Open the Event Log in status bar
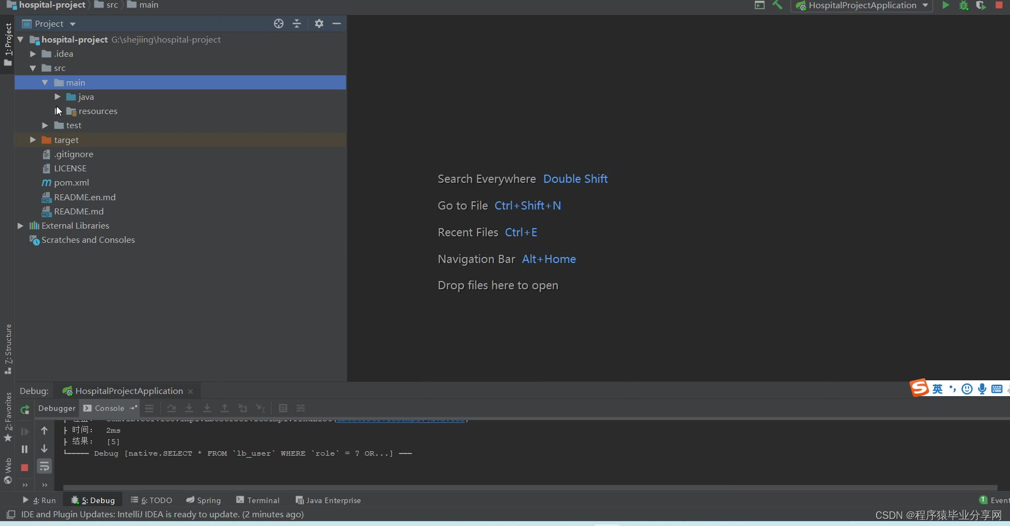The image size is (1010, 526). coord(994,500)
